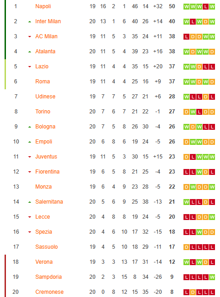The height and width of the screenshot is (297, 220).
Task: Click the Napoli team link
Action: pos(43,6)
